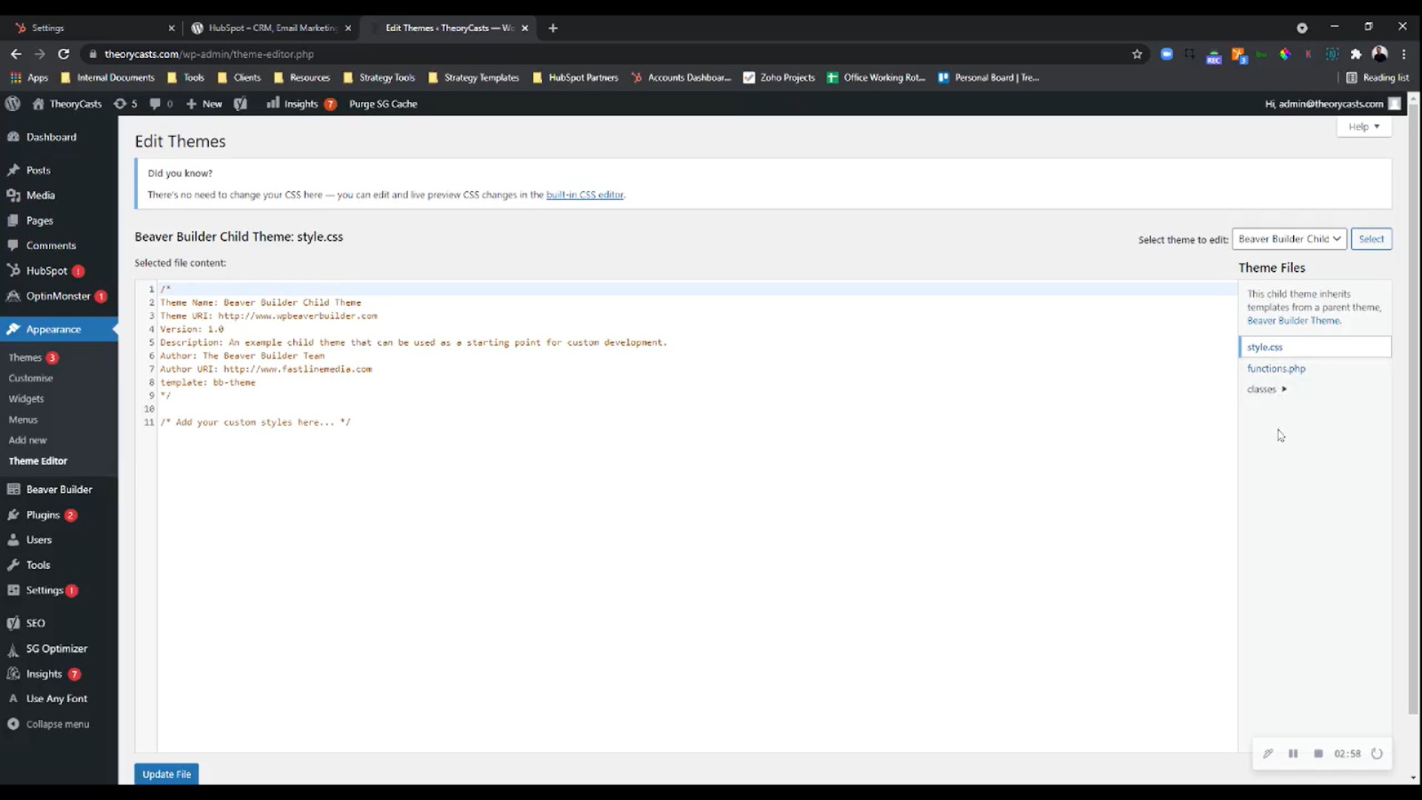Click the Yoast SEO icon in the toolbar
The height and width of the screenshot is (800, 1422).
pyautogui.click(x=240, y=104)
